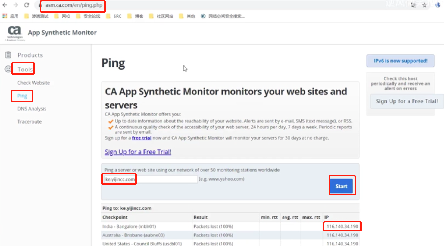Select Check Website in the sidebar

coord(34,83)
